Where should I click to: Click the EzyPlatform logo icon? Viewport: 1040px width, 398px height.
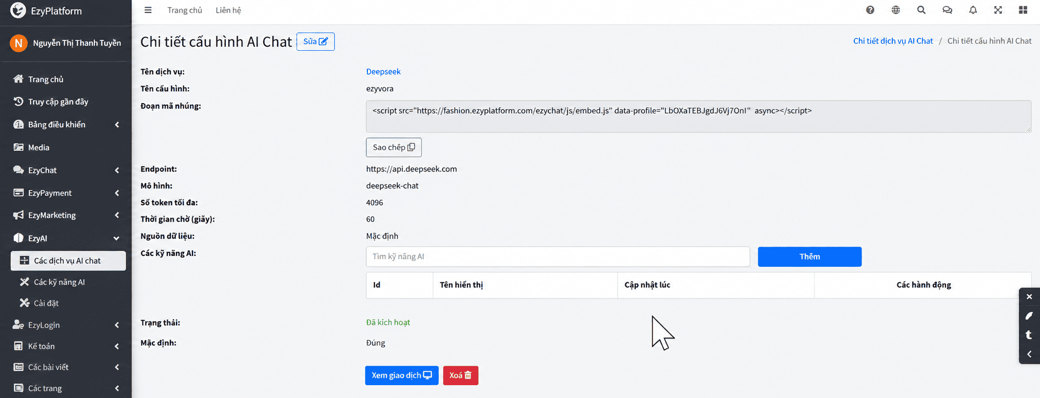click(x=18, y=10)
